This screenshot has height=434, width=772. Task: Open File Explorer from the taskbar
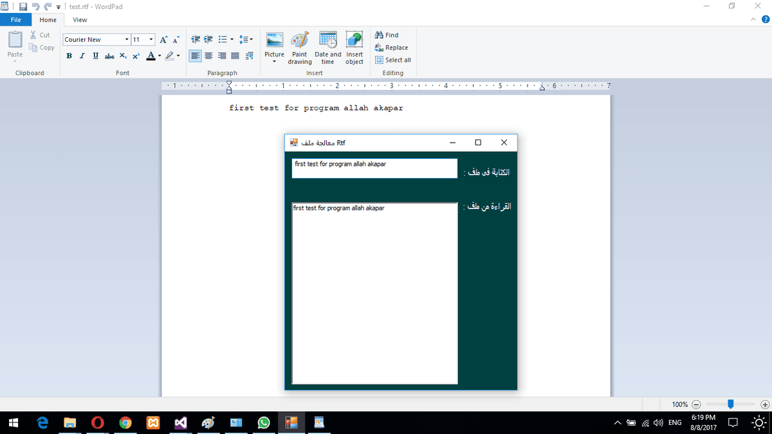(70, 423)
